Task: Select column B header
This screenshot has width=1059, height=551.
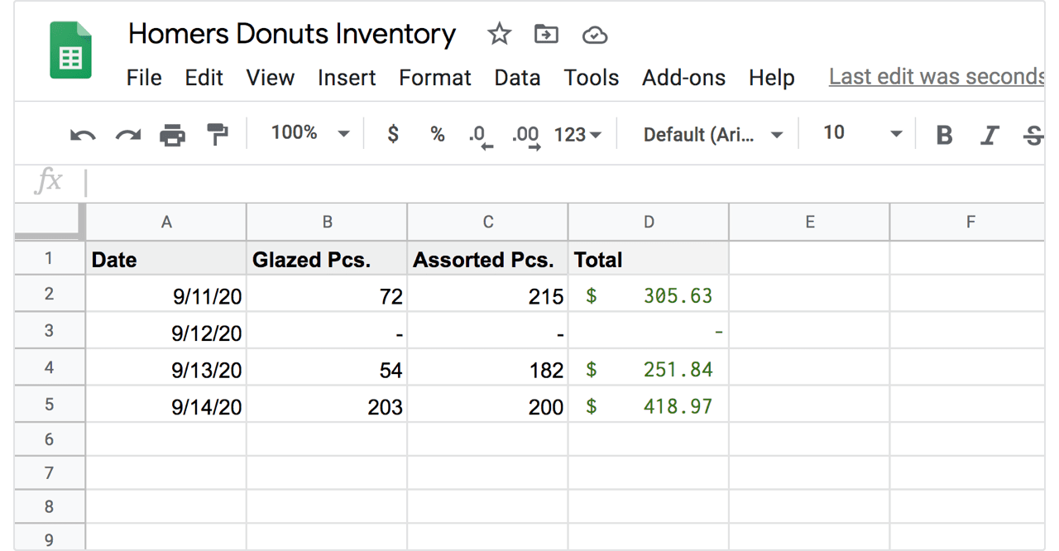Action: pyautogui.click(x=327, y=222)
